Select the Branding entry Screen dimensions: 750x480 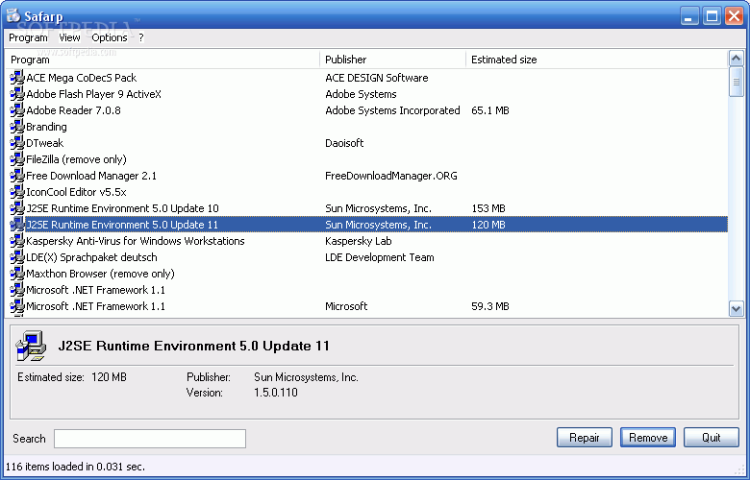point(46,127)
